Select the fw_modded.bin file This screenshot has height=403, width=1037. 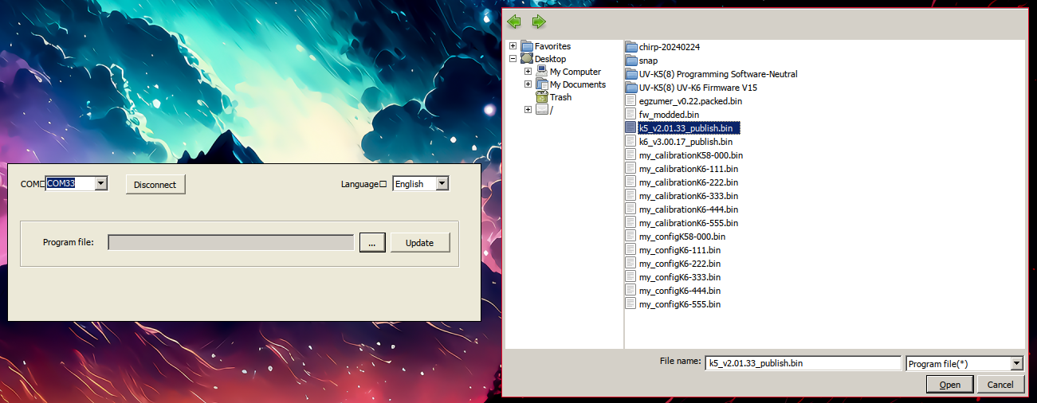click(668, 115)
